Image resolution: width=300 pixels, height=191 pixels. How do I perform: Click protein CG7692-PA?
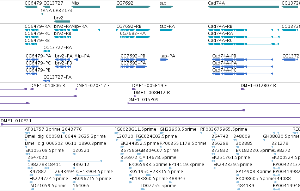[x=133, y=63]
